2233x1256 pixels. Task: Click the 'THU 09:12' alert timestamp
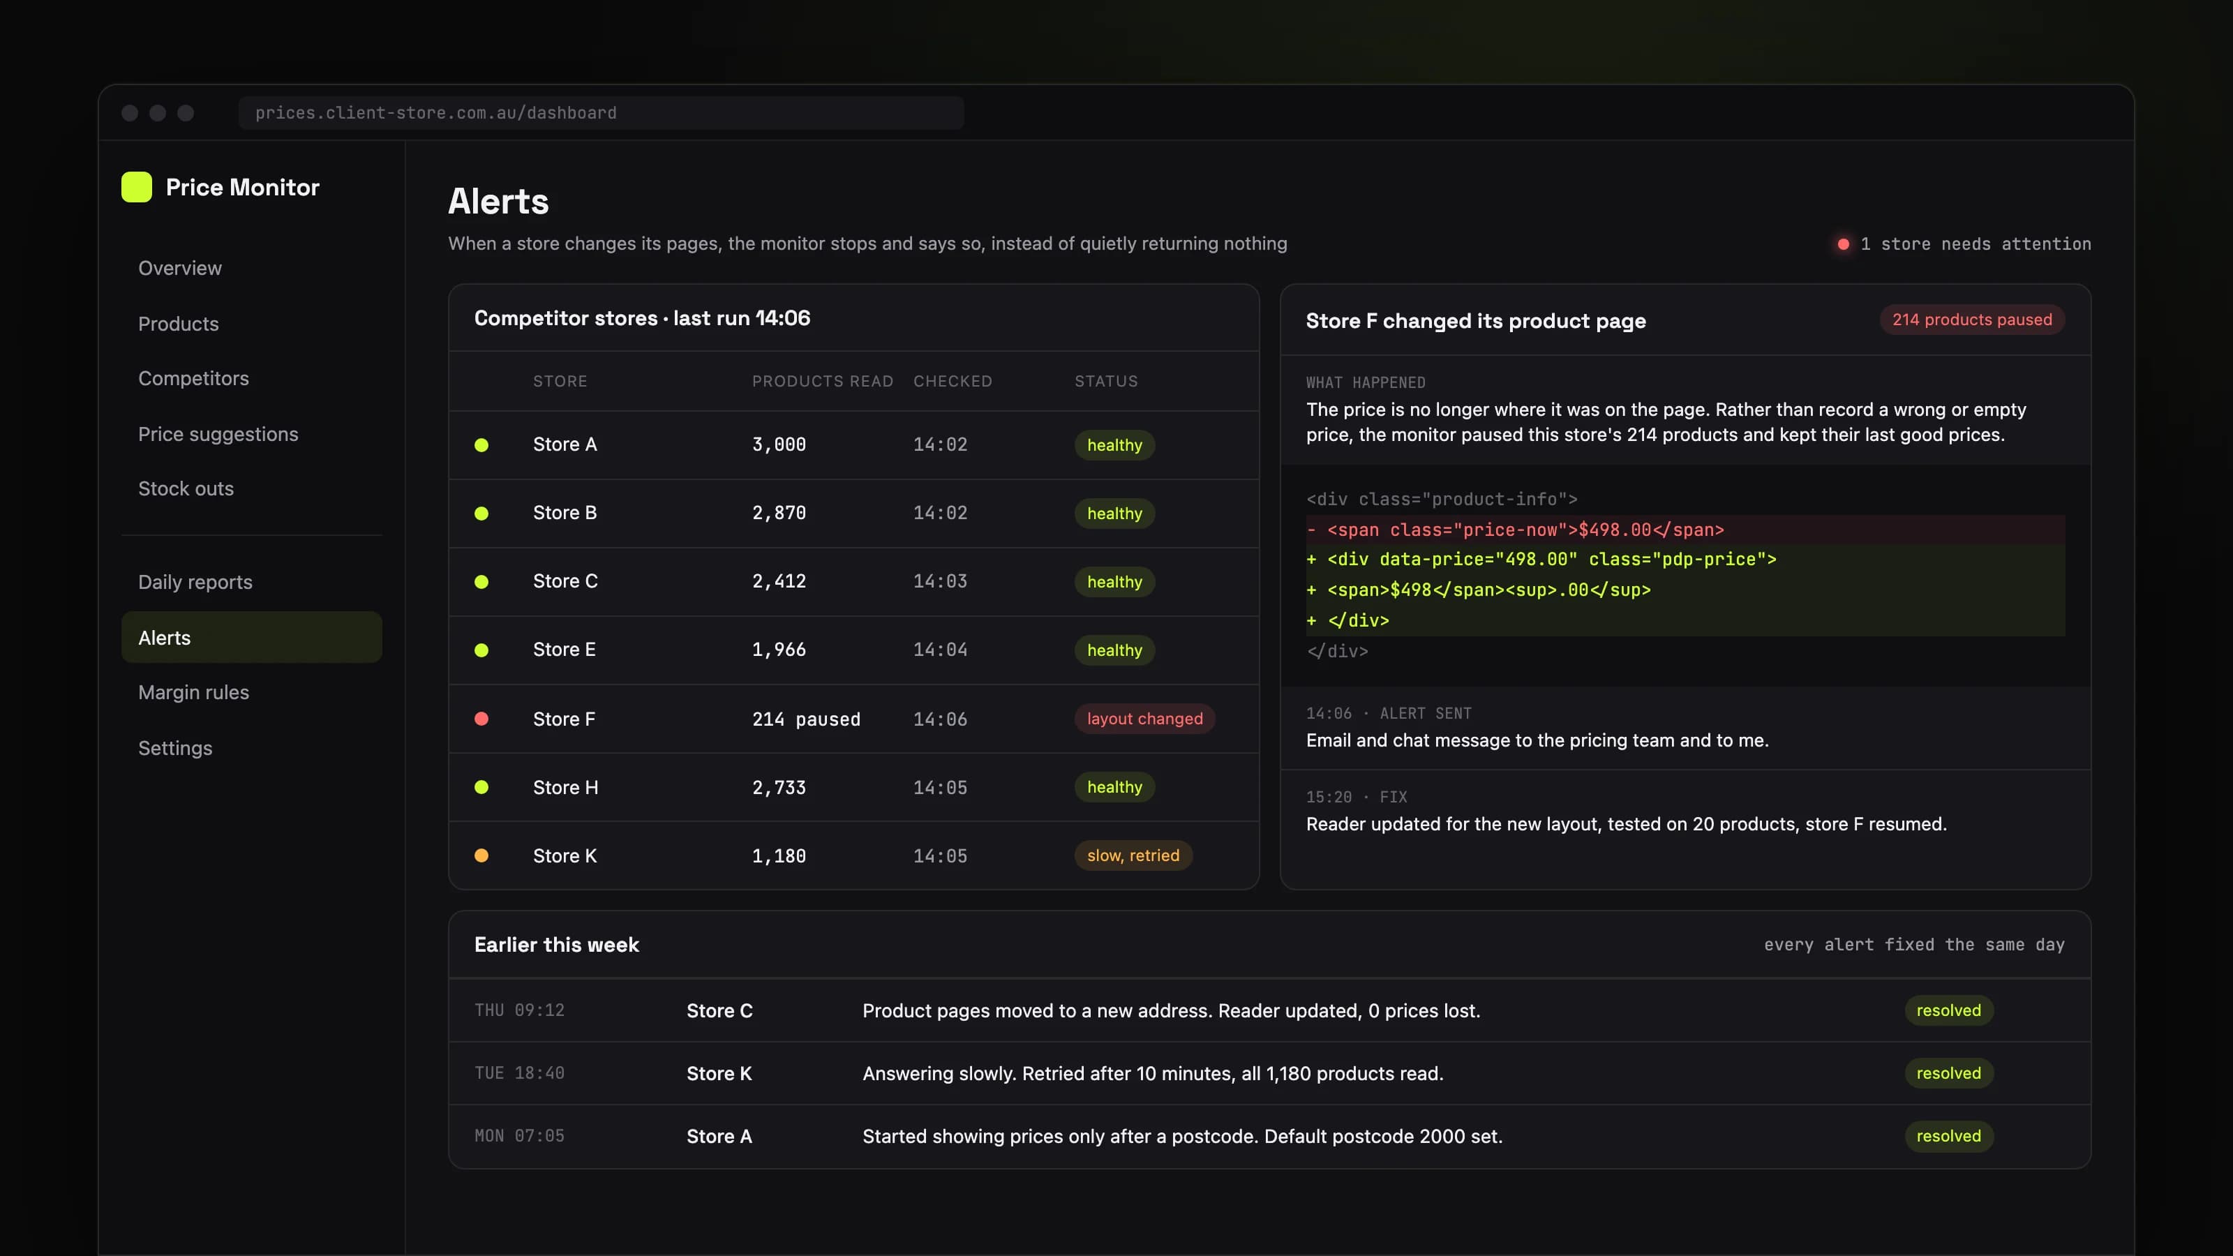518,1010
